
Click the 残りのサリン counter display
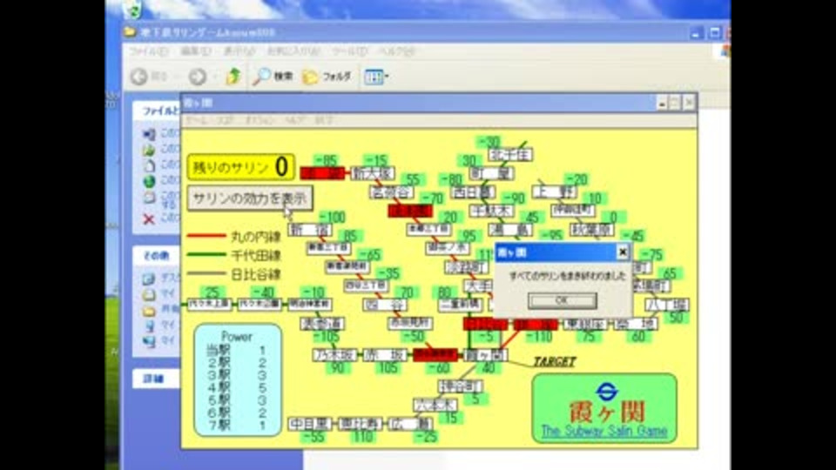pos(241,167)
